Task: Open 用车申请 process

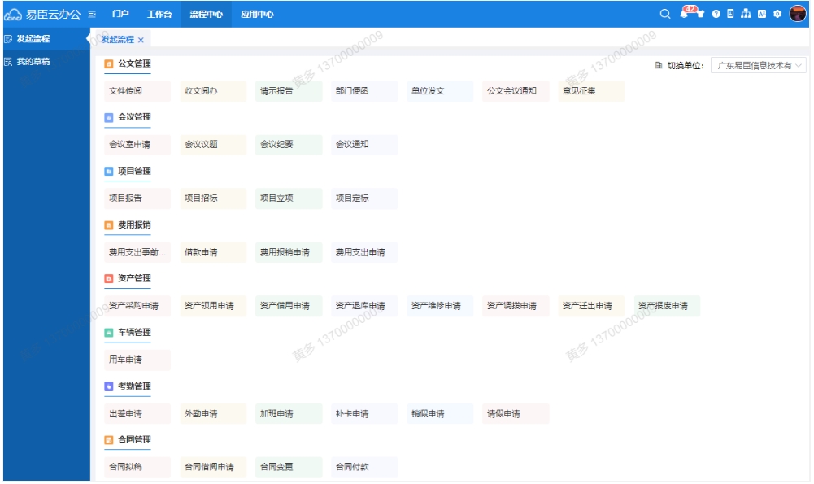Action: [x=137, y=360]
